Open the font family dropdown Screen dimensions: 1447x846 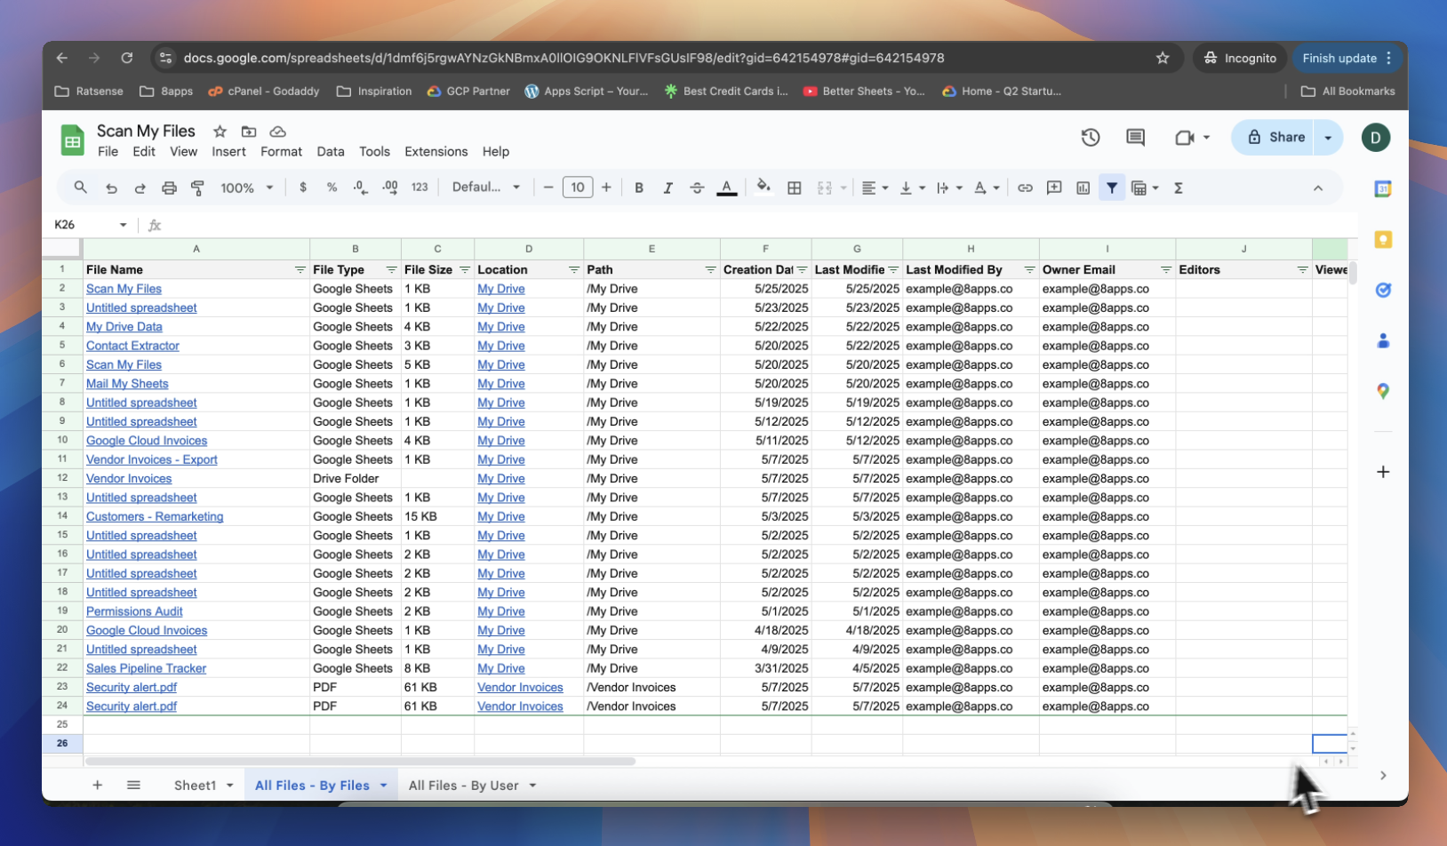[485, 188]
